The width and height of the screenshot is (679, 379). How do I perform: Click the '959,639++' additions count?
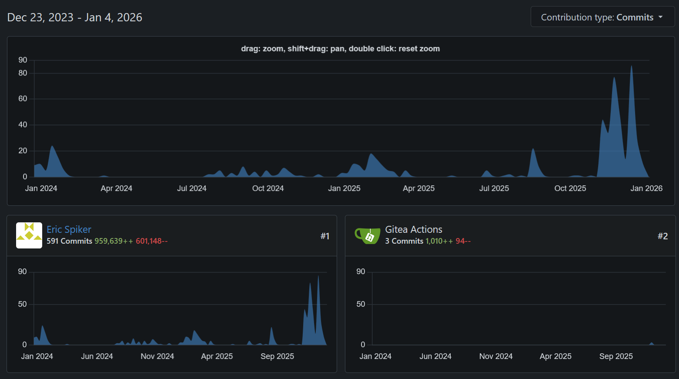pos(114,241)
